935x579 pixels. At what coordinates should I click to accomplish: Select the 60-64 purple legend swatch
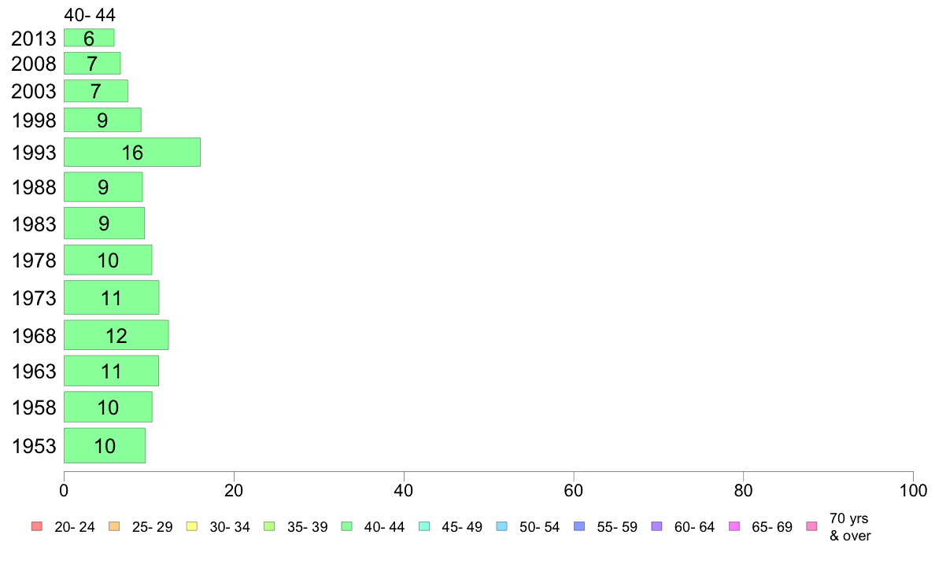point(656,526)
